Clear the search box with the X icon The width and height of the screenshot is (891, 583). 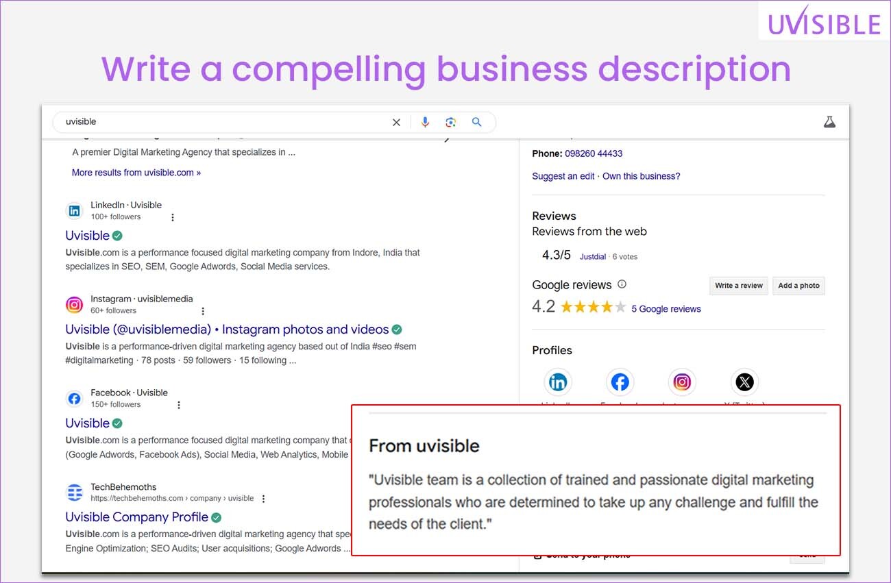coord(396,122)
